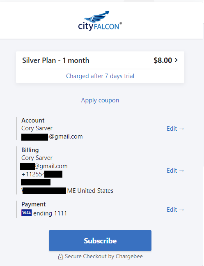Screen dimensions: 204x266
Task: Click 'Secure Checkout by Chargebee' text
Action: pos(104,256)
